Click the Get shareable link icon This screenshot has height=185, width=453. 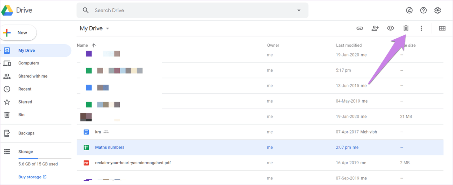coord(360,28)
